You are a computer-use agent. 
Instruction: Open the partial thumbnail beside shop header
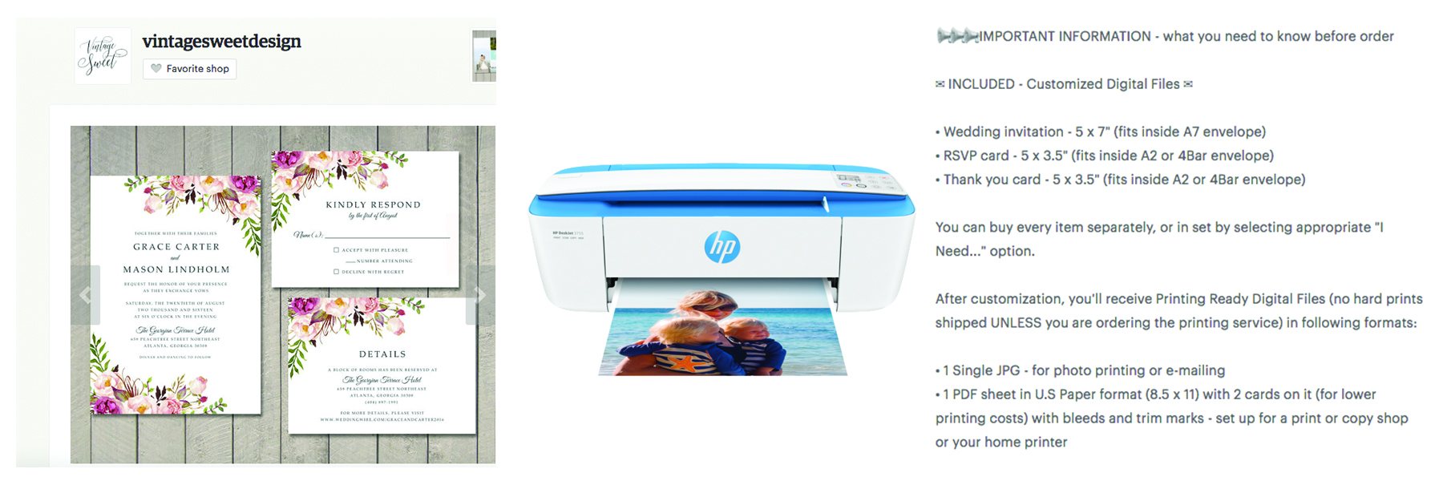point(483,56)
